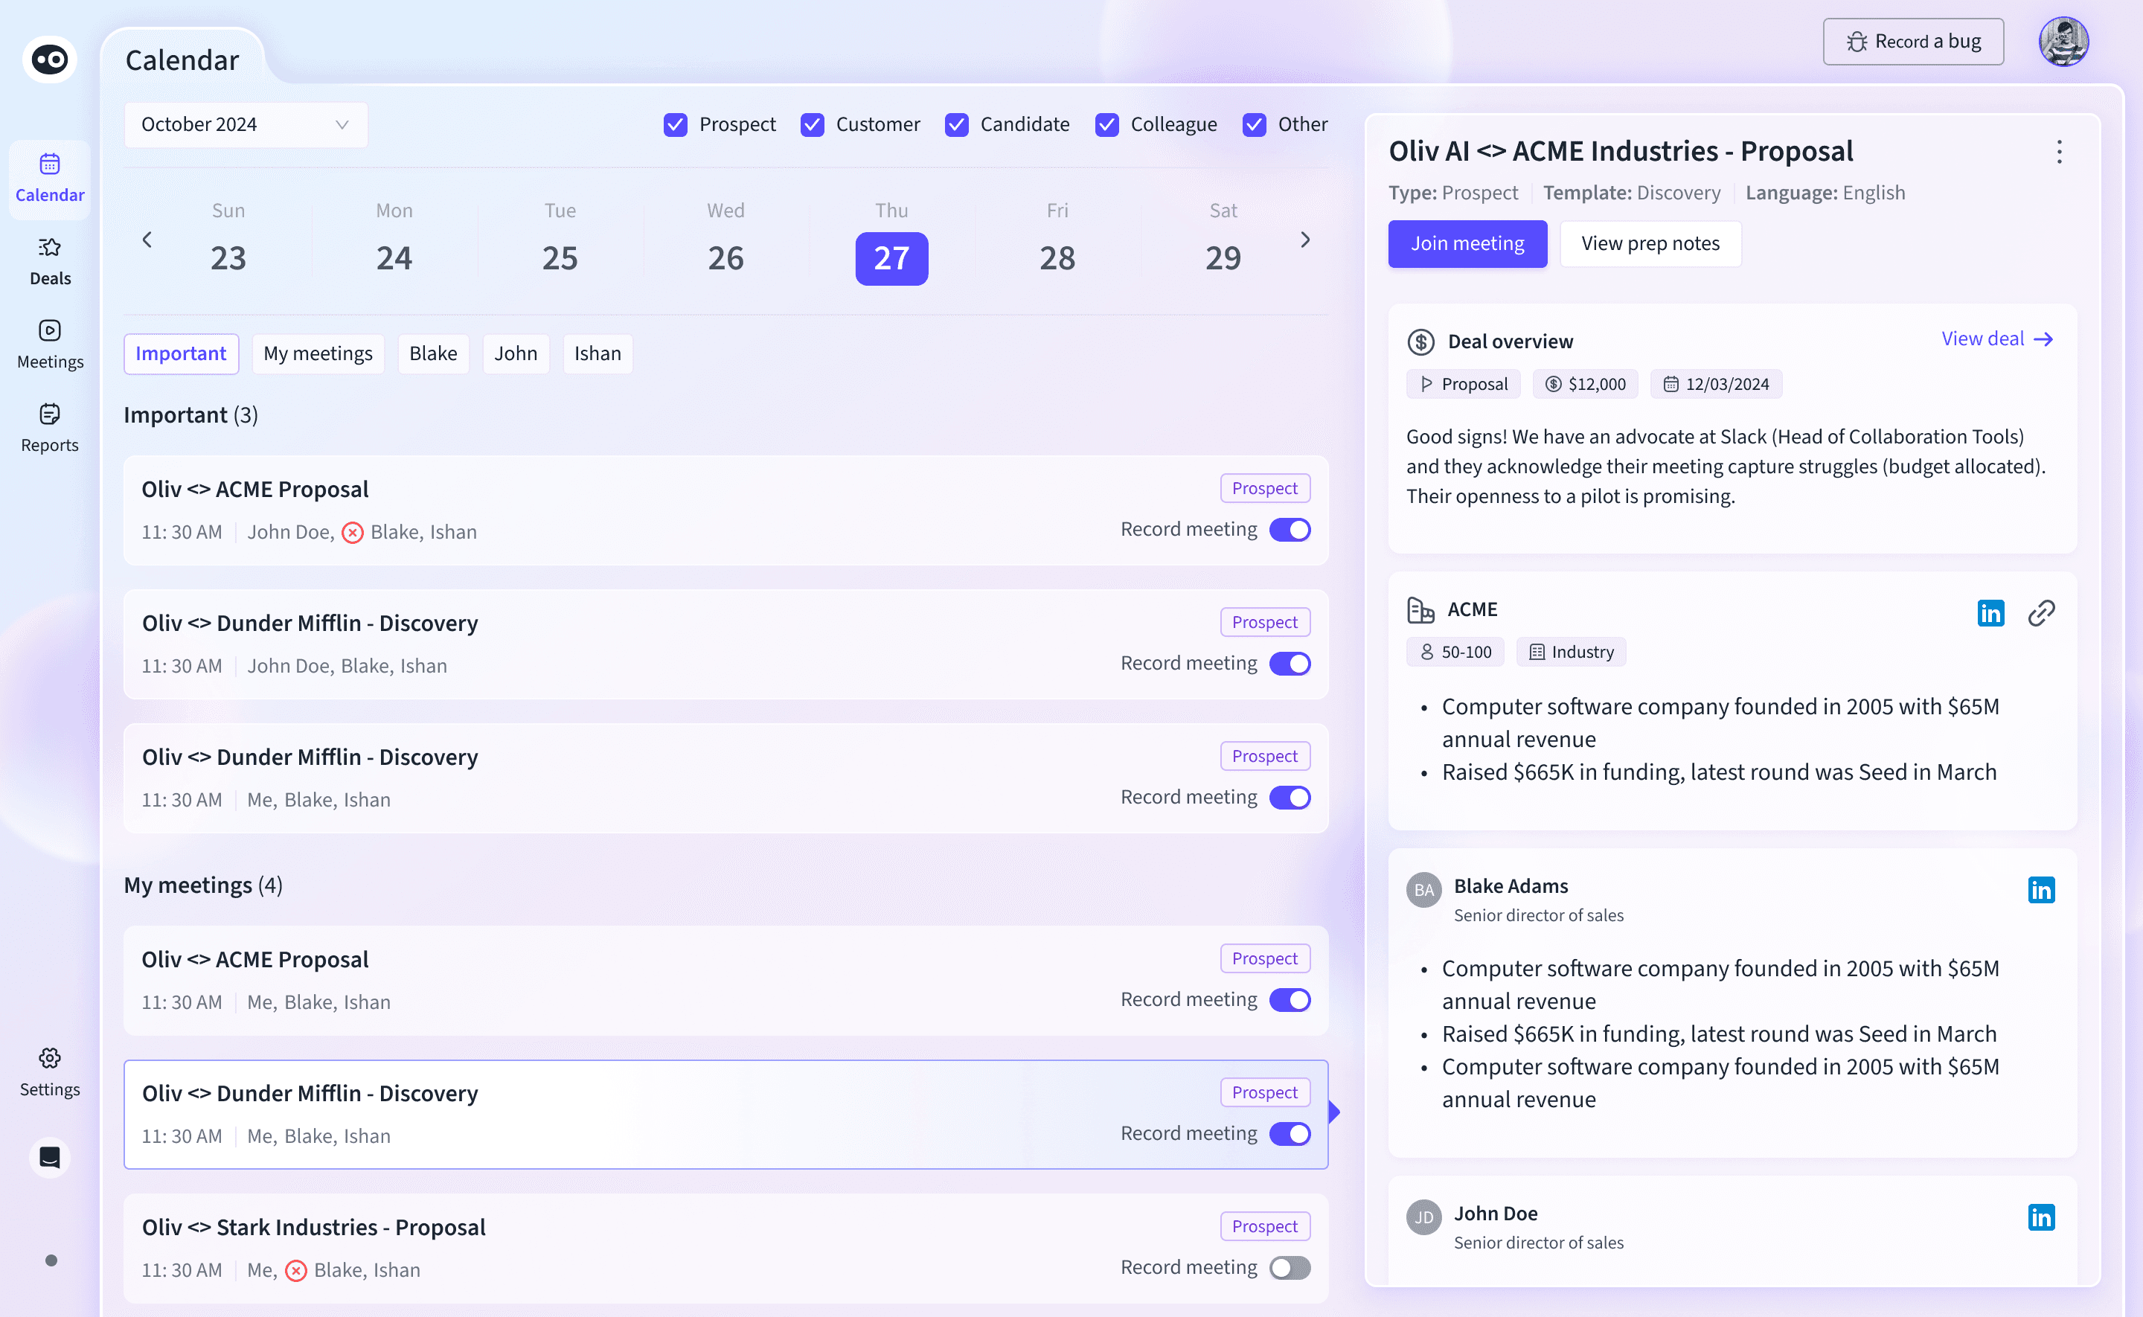Copy ACME website link icon

2041,613
